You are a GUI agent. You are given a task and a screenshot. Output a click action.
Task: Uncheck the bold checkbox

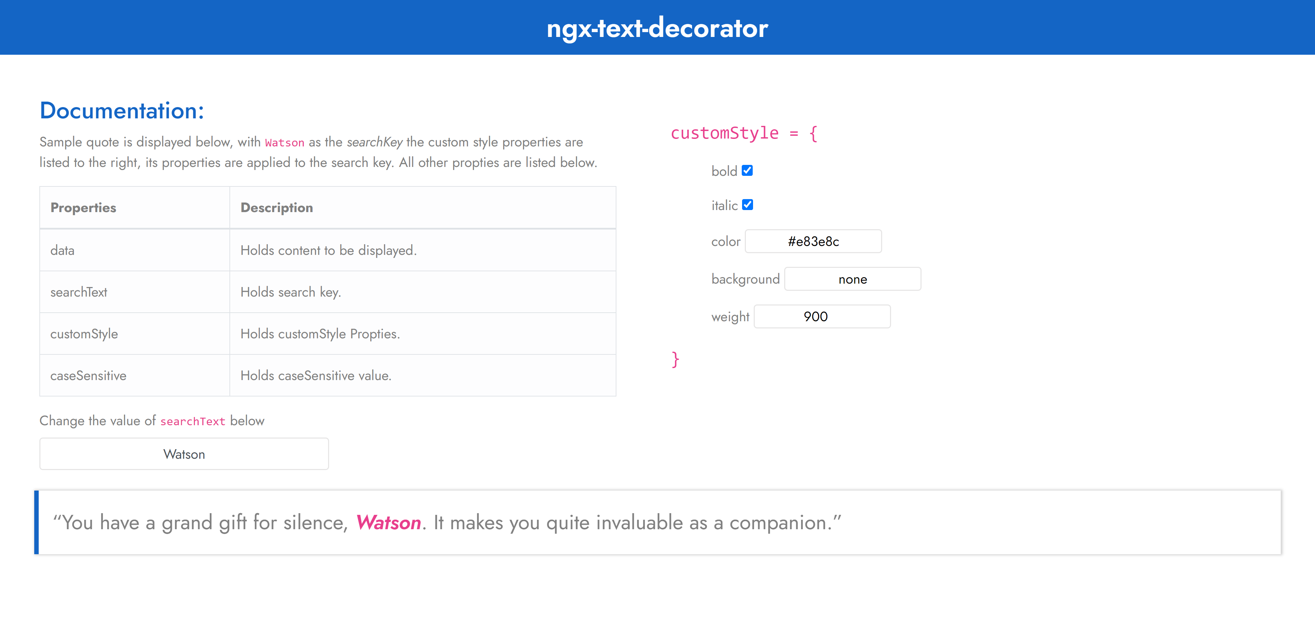point(747,170)
